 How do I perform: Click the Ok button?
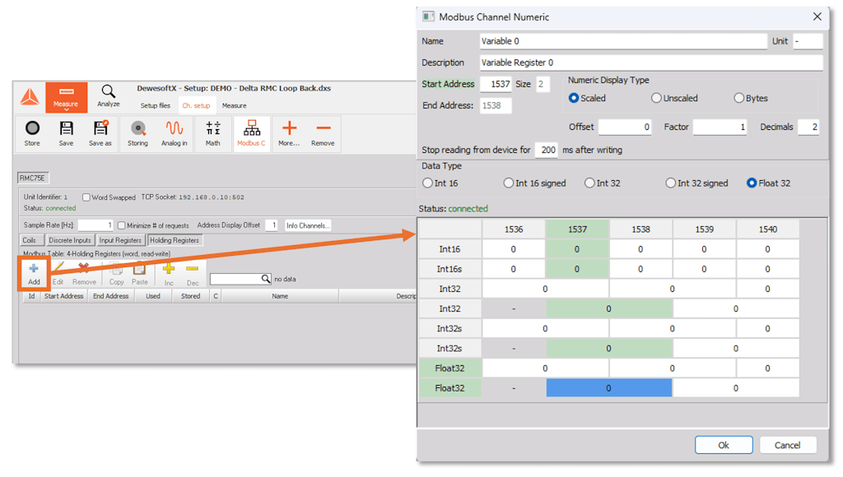pyautogui.click(x=724, y=445)
